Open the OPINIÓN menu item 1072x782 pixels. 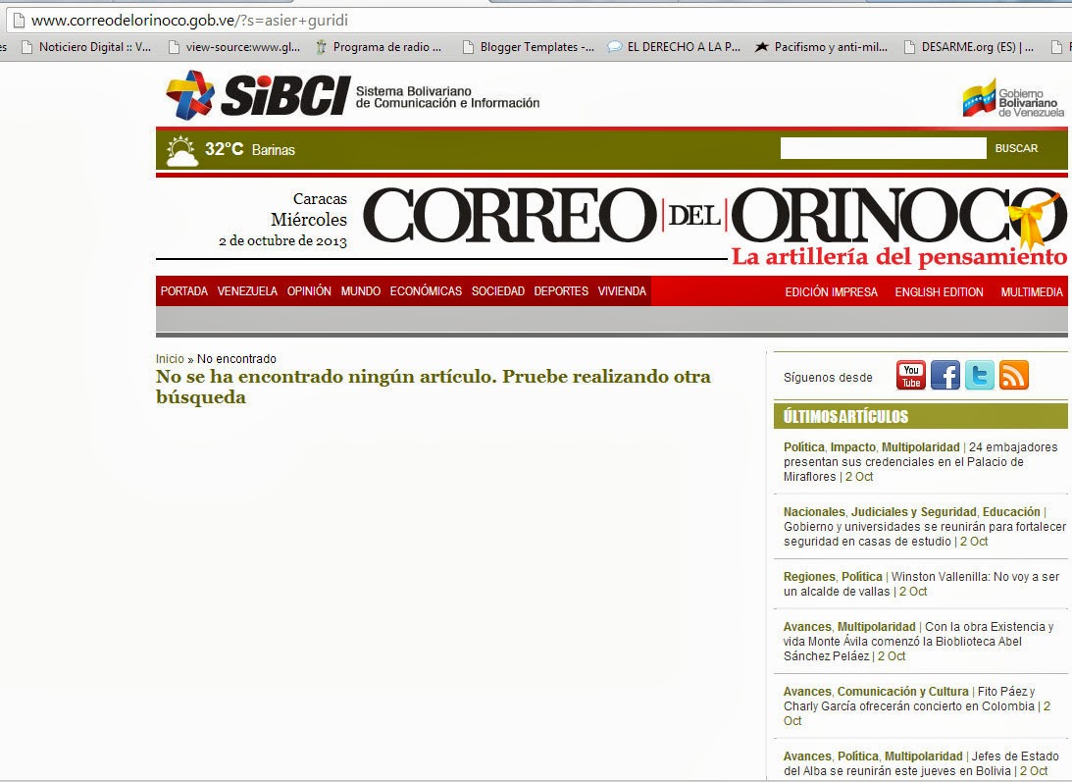pyautogui.click(x=309, y=290)
